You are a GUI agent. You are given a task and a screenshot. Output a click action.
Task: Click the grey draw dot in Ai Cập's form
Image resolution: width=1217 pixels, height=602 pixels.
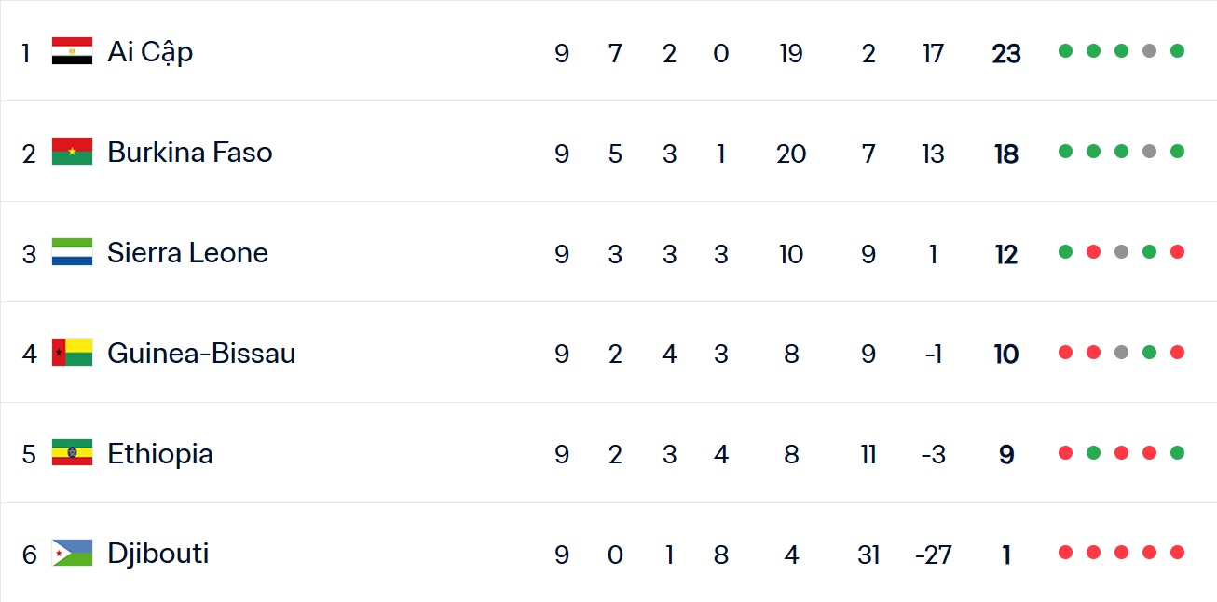click(1149, 51)
